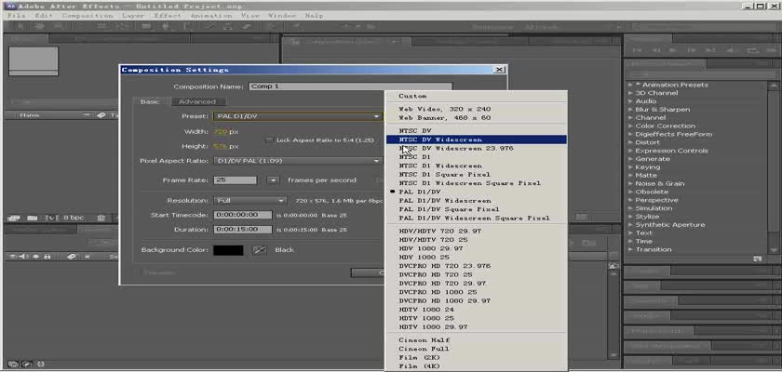Go to first frame in Time Controls
The image size is (782, 372).
[x=637, y=50]
